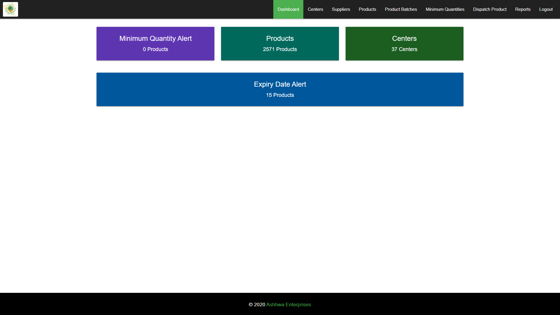Click the '0 Products' alert count
The image size is (560, 315).
point(155,49)
